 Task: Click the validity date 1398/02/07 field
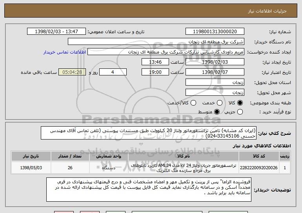pyautogui.click(x=215, y=72)
